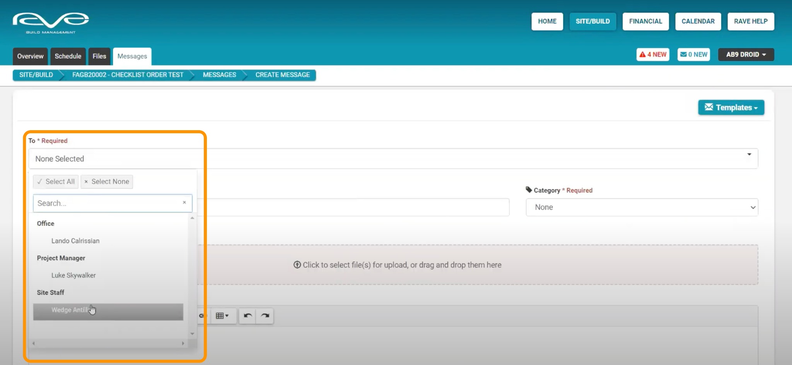Screen dimensions: 792x365
Task: Open the CALENDAR page
Action: 698,21
